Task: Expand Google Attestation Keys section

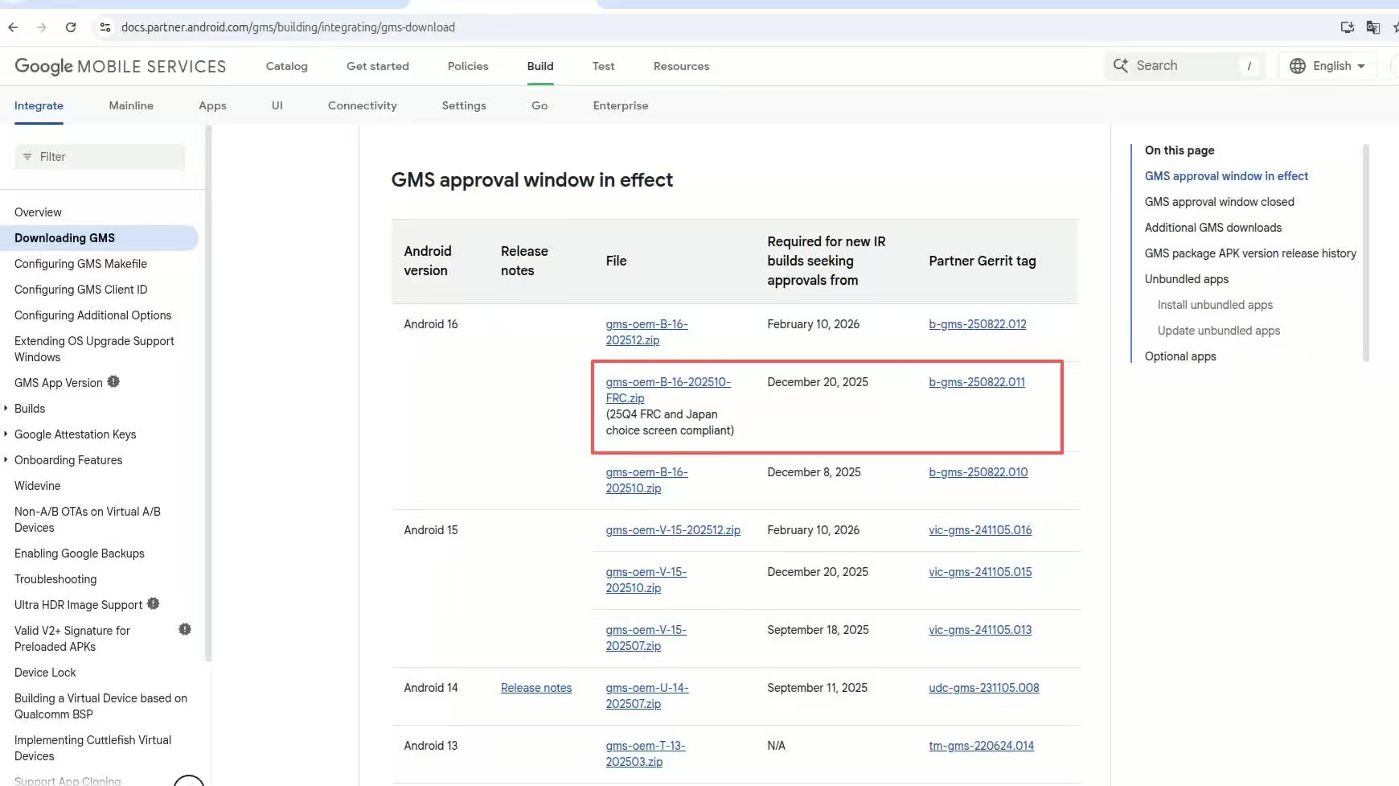Action: pos(6,434)
